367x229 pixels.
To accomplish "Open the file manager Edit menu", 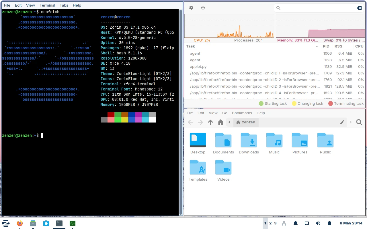I will click(201, 113).
